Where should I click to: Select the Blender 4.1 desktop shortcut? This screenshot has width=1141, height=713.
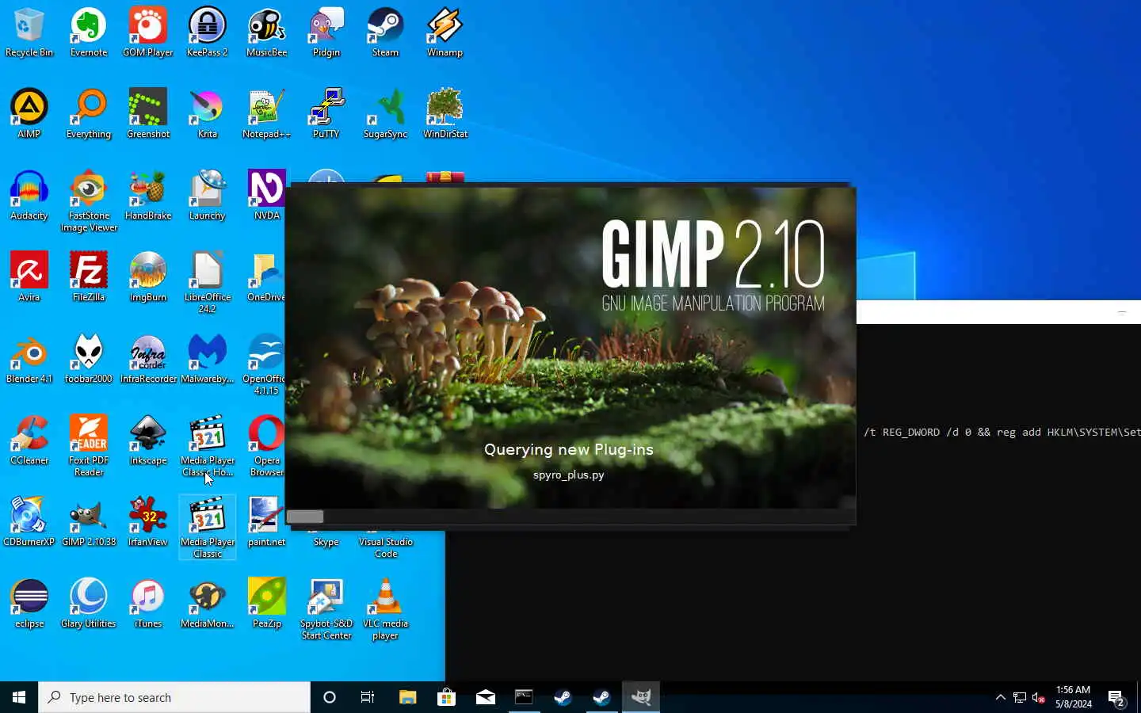coord(29,359)
